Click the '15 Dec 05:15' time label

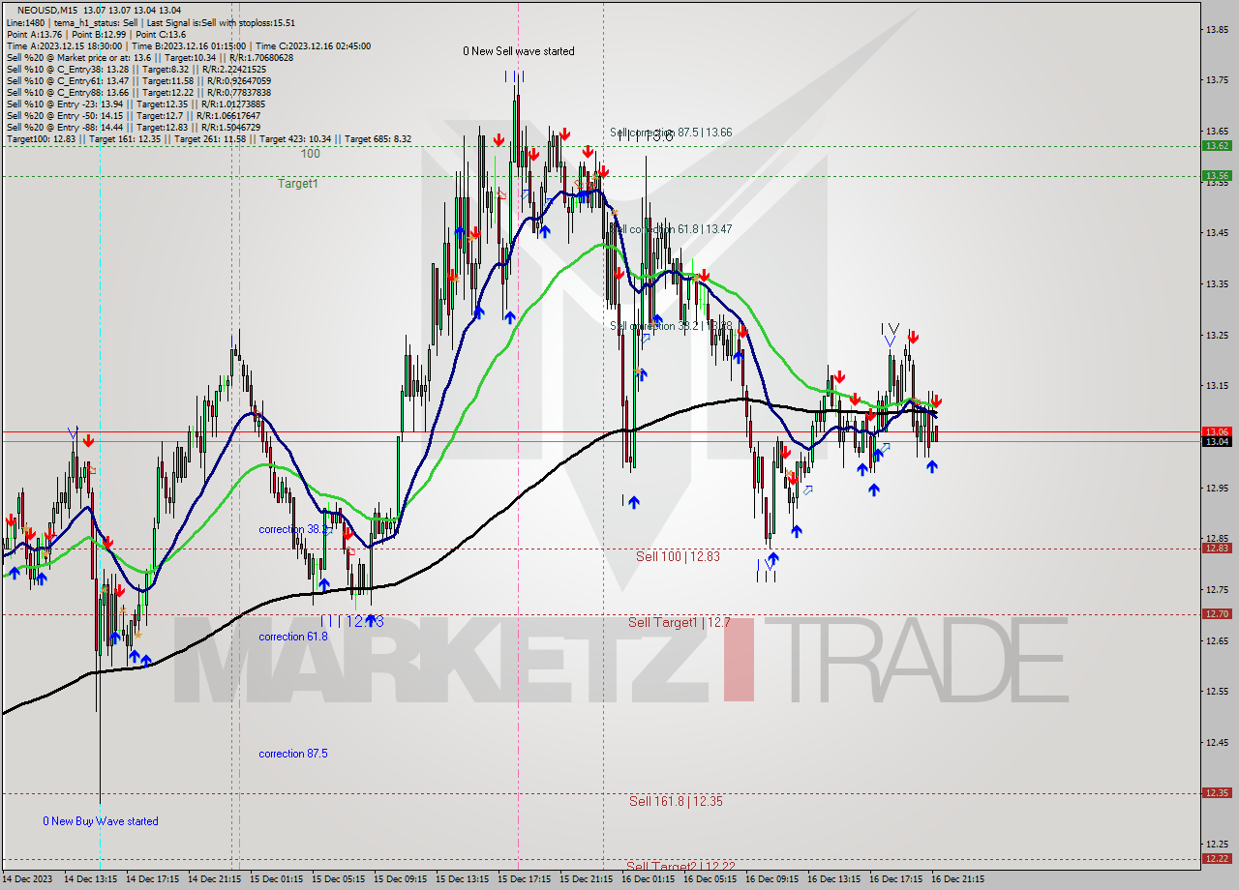339,879
